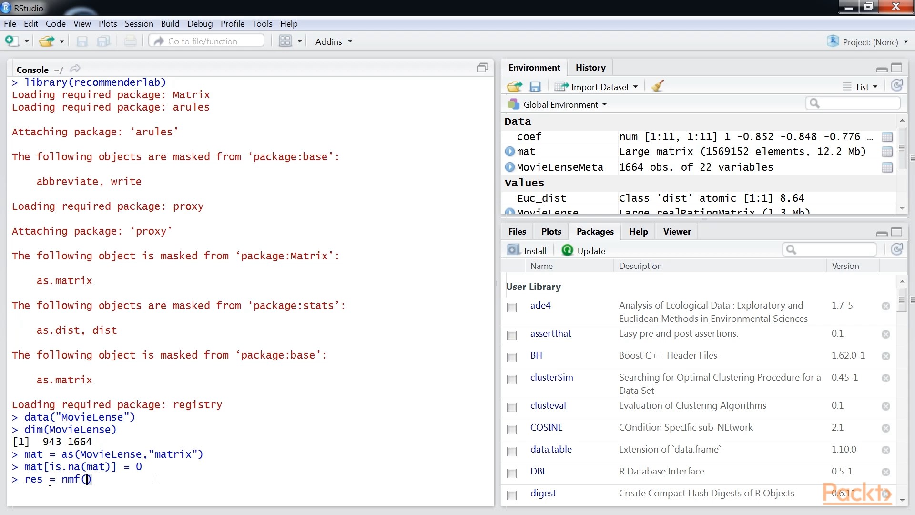
Task: Check the data.table package checkbox
Action: [512, 452]
